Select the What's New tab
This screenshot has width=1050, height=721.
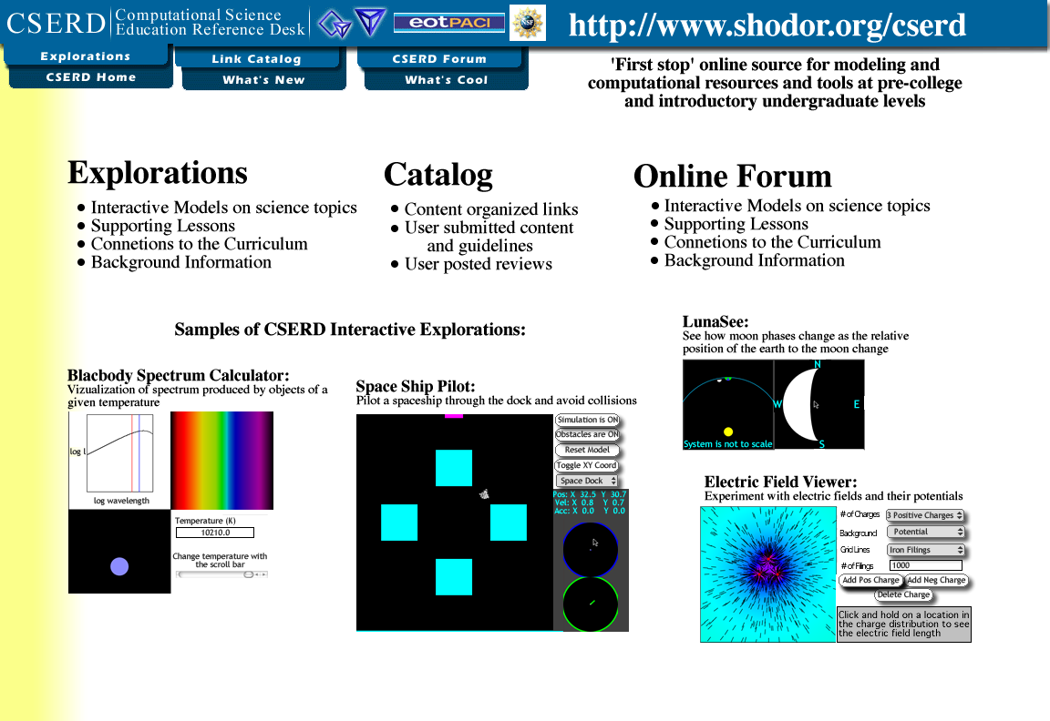click(263, 79)
